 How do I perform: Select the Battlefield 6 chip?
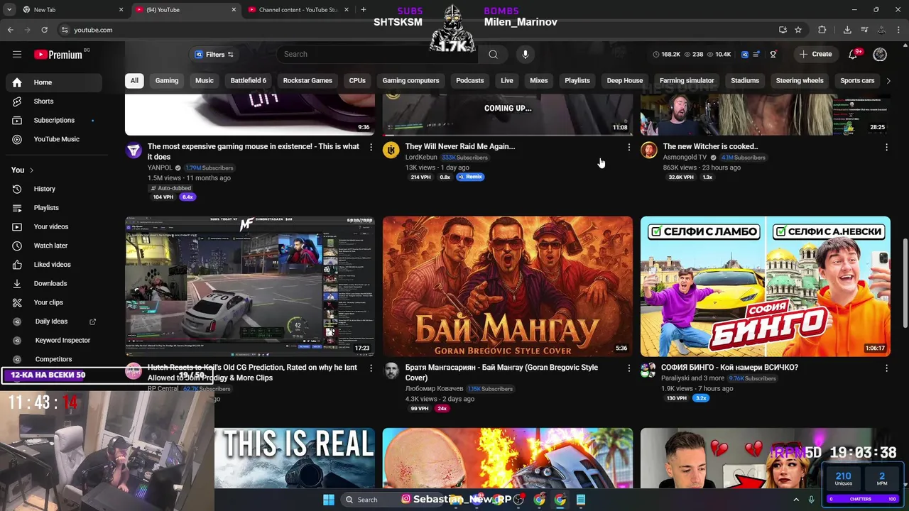coord(249,81)
